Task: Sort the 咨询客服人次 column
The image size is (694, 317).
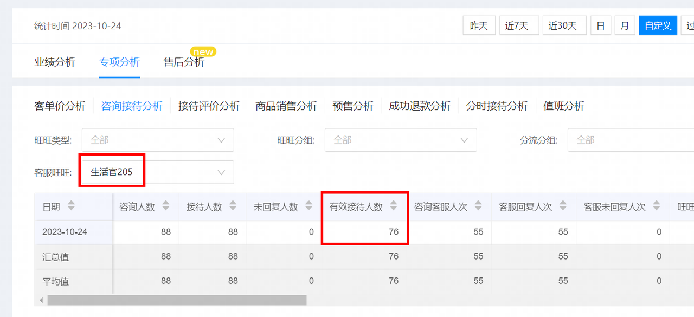Action: [478, 206]
